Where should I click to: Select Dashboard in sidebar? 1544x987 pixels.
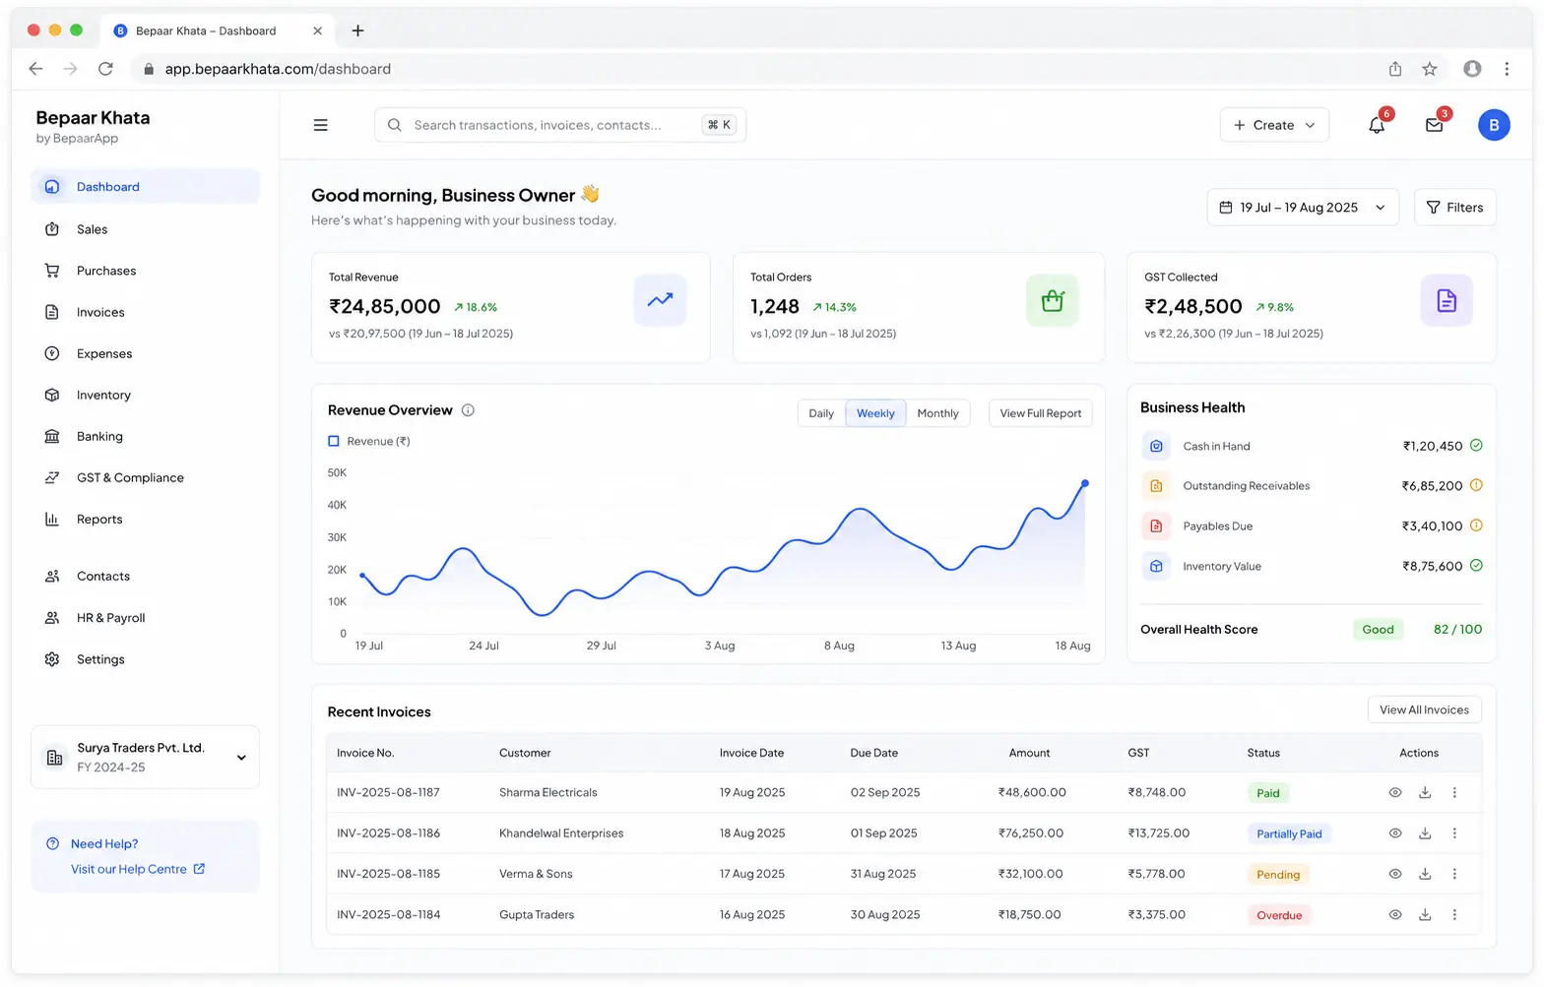click(x=145, y=187)
